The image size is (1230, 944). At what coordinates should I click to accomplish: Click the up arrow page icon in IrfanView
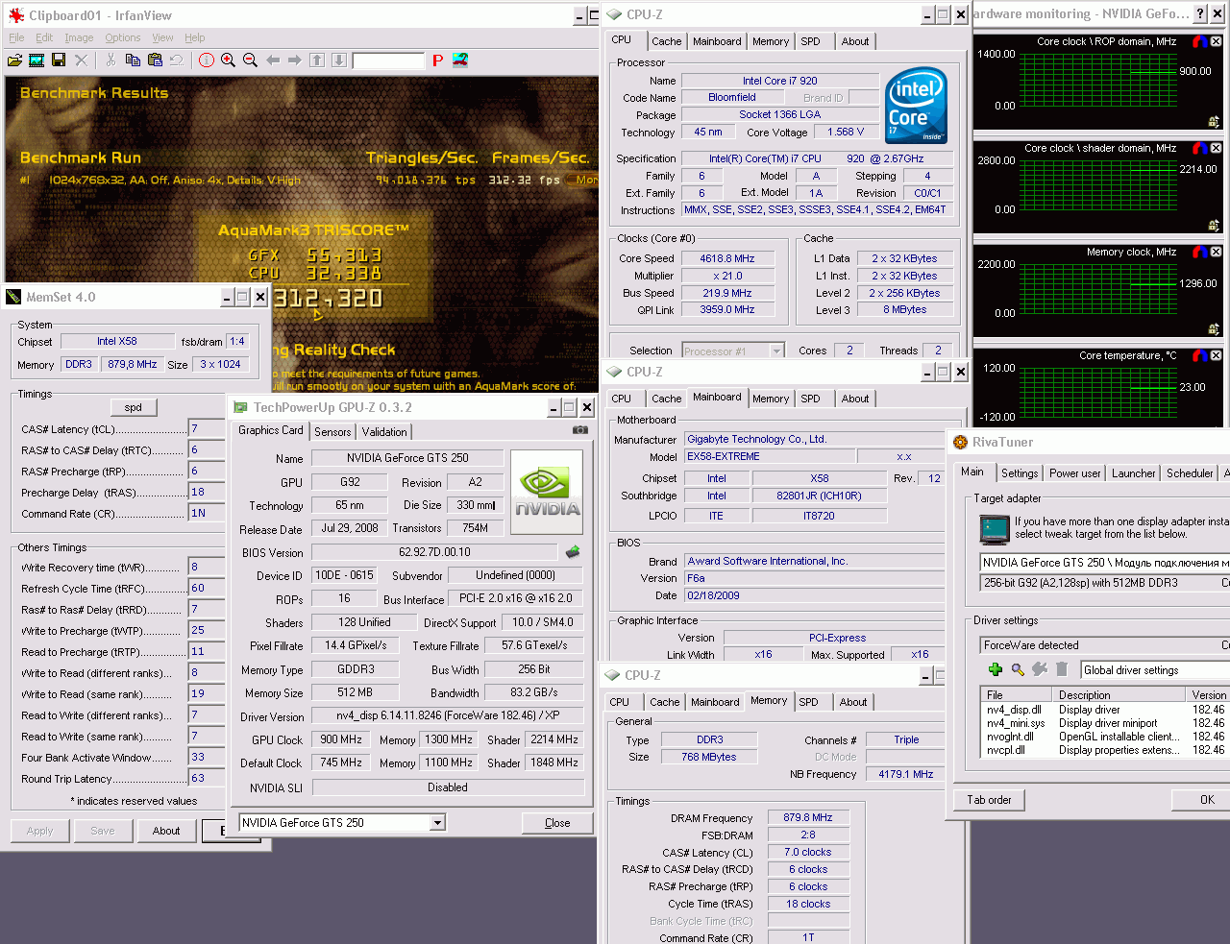(x=317, y=61)
